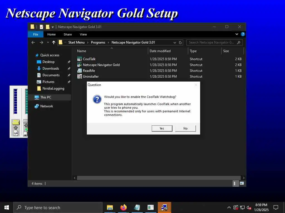Open the notification center icon

click(276, 207)
